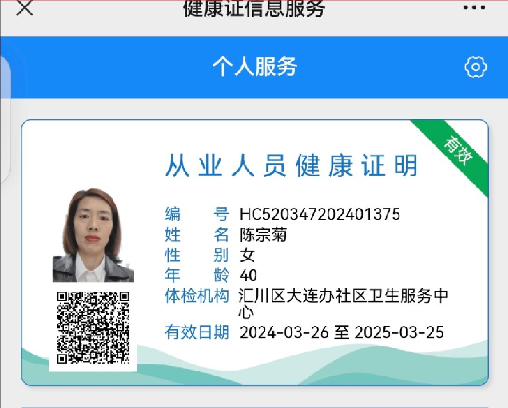This screenshot has width=508, height=408.
Task: Tap the 健康证信息服务 page title
Action: click(x=254, y=8)
